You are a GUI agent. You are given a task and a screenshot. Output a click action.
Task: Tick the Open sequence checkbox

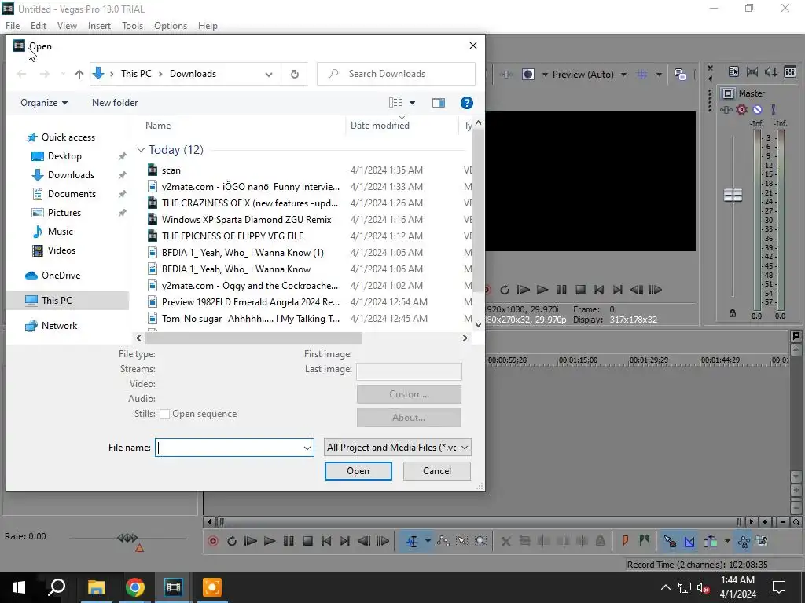click(x=164, y=415)
